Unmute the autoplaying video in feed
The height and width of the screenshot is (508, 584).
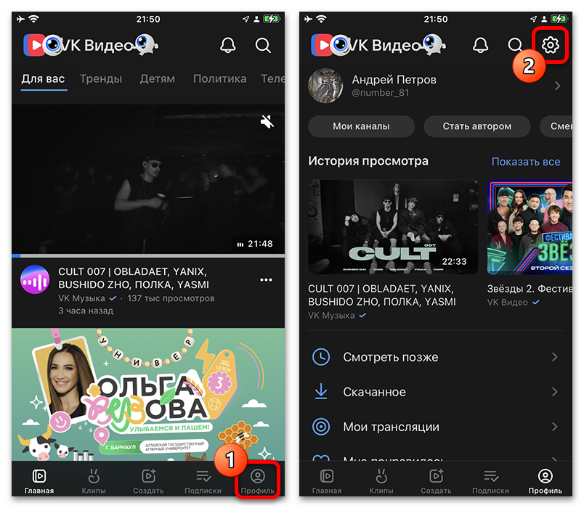click(267, 121)
